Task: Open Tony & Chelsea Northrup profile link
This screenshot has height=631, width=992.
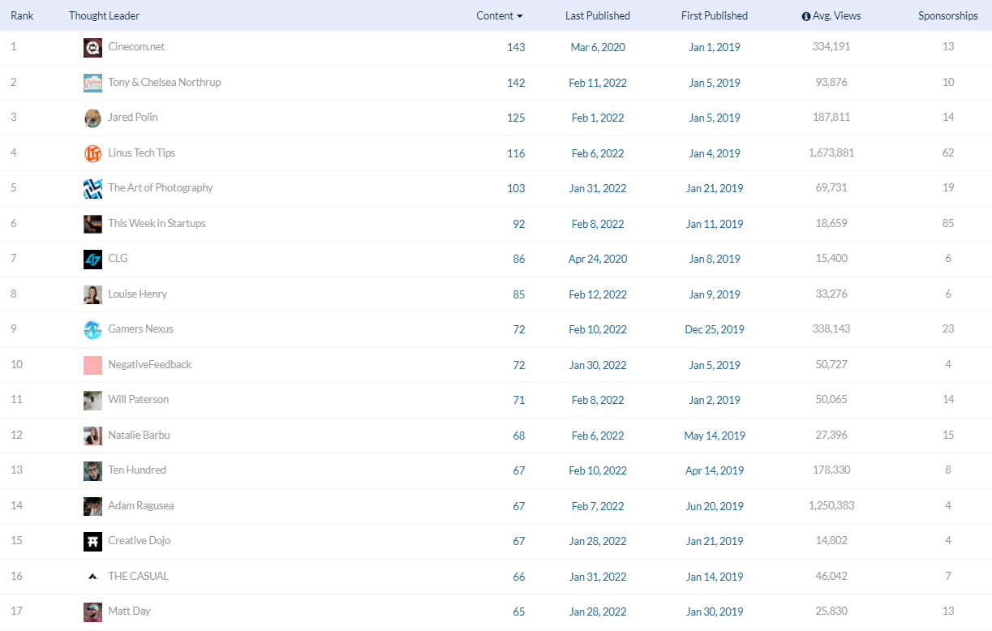Action: tap(165, 82)
